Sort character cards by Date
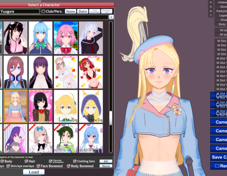This screenshot has height=176, width=227. tap(83, 11)
